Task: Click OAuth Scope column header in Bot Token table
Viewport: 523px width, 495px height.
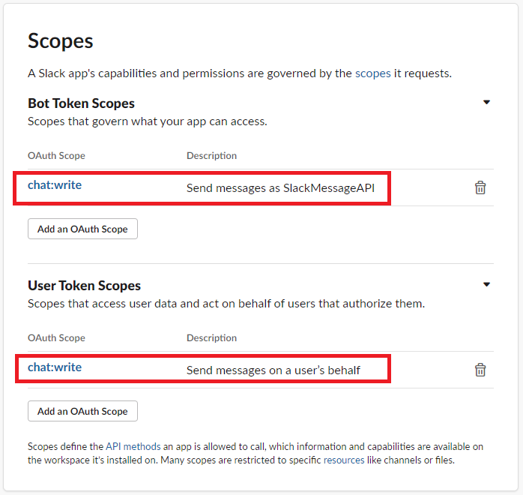Action: pos(56,155)
